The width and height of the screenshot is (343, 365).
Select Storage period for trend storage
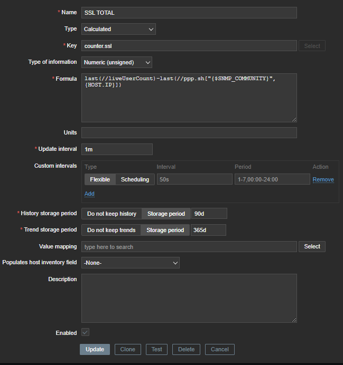165,230
